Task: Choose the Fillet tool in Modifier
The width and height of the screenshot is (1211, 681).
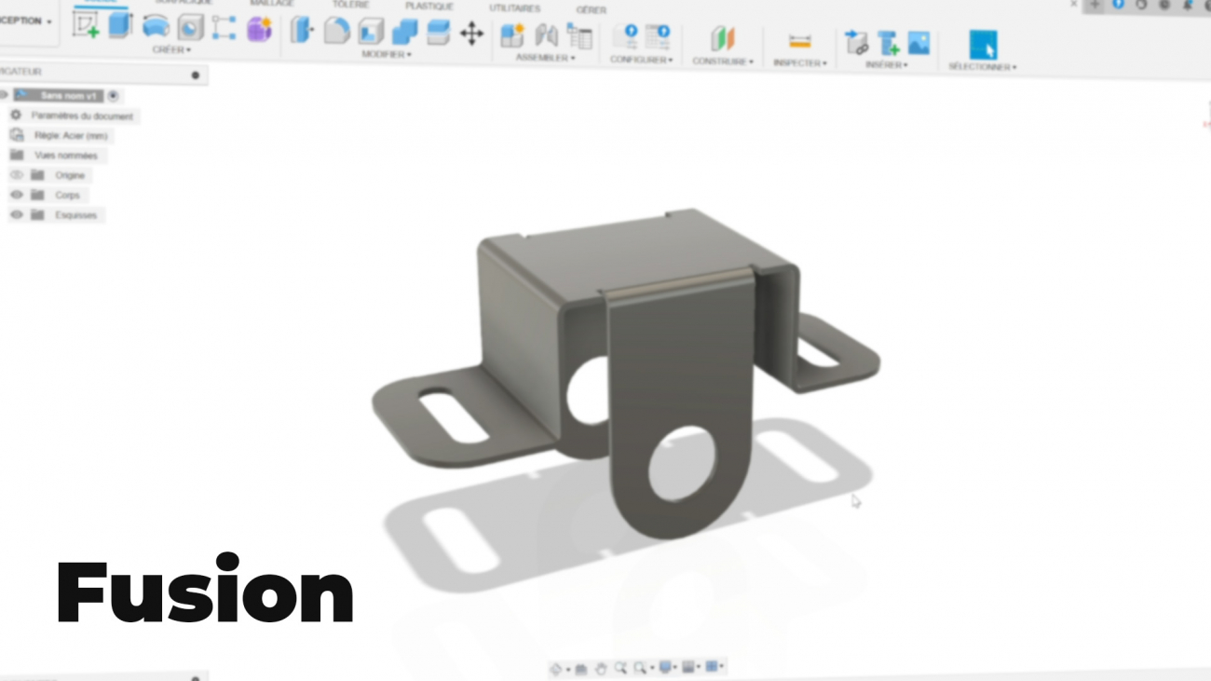Action: 336,31
